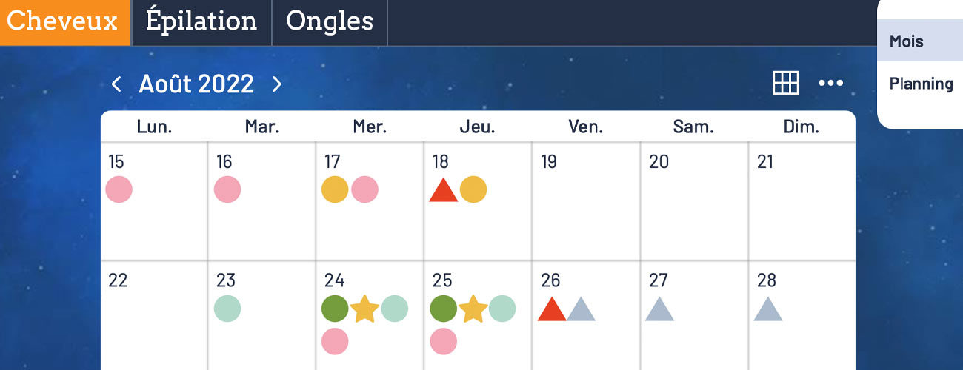Click the mint green circle on August 23
This screenshot has width=963, height=370.
pos(227,309)
